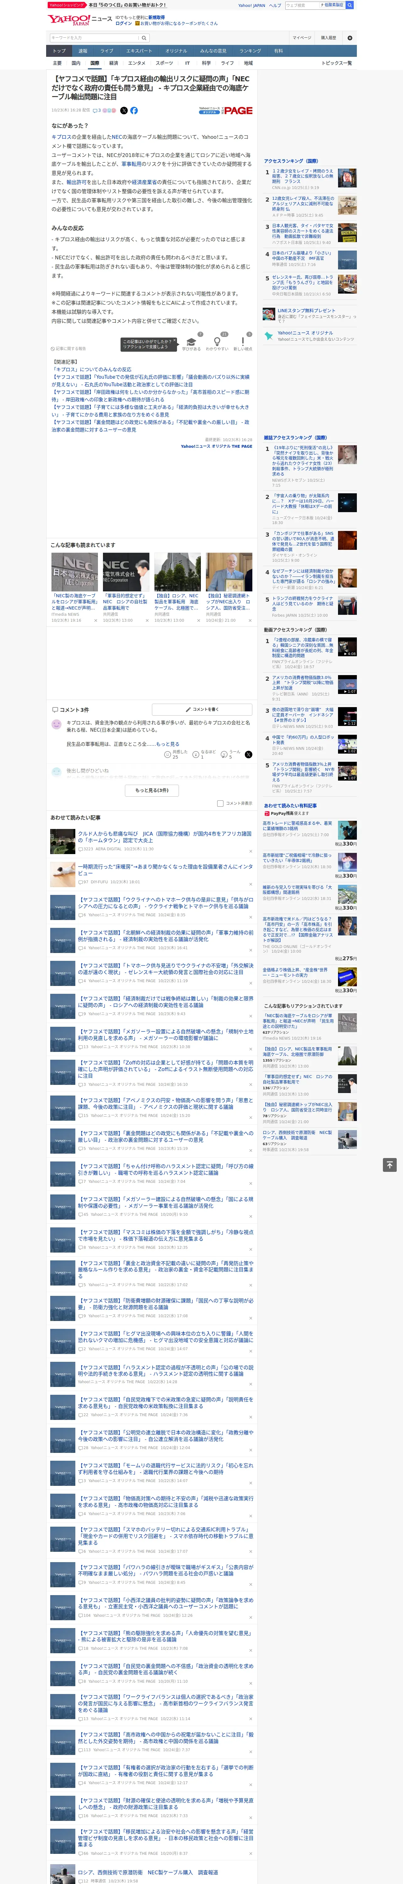Open the エキスパート tab
The height and width of the screenshot is (1884, 403).
[139, 51]
